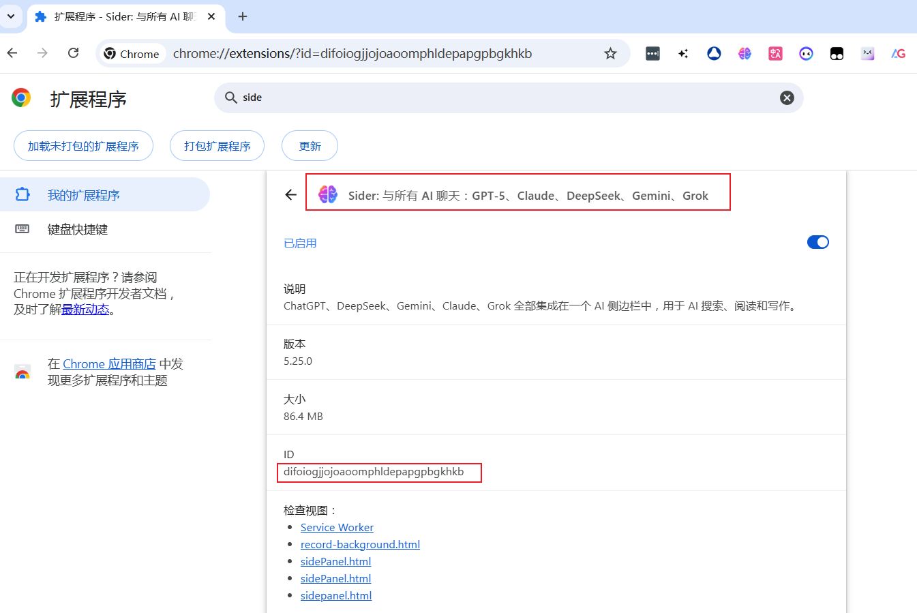Click the 加载未打包的扩展程序 button
This screenshot has width=917, height=613.
(x=83, y=146)
